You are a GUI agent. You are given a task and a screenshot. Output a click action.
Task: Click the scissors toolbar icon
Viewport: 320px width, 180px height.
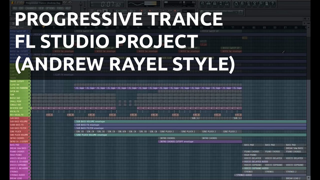click(x=254, y=4)
